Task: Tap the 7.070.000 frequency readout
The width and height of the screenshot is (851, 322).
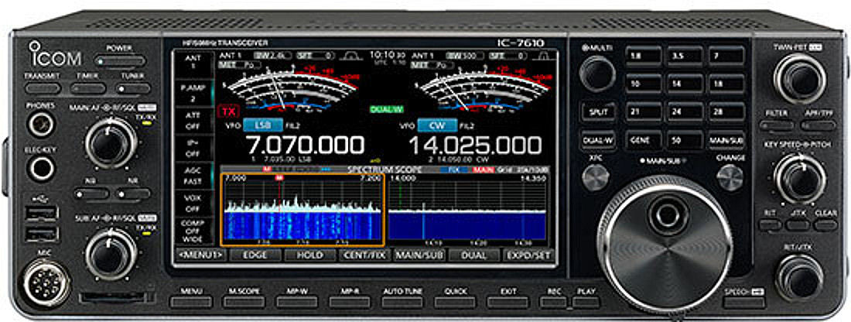Action: coord(304,146)
